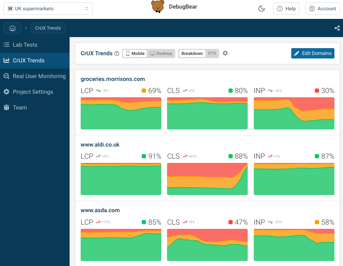Viewport: 343px width, 266px height.
Task: Toggle dark mode moon icon
Action: [261, 9]
